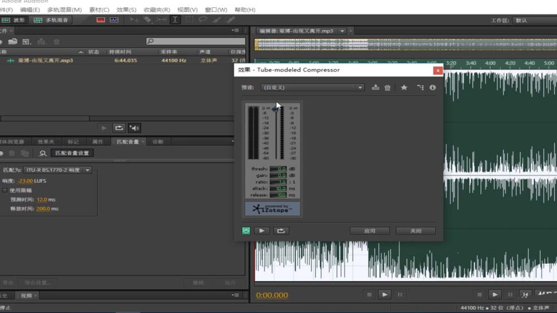Click the ratio value field
This screenshot has height=313, width=557.
(x=278, y=182)
